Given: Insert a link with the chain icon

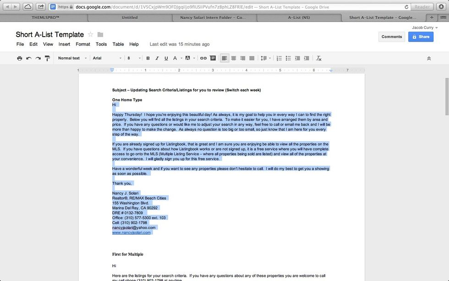Looking at the screenshot, I should [x=203, y=58].
